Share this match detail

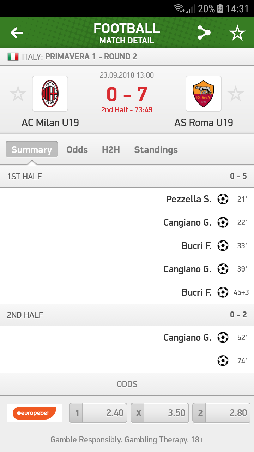[x=204, y=33]
